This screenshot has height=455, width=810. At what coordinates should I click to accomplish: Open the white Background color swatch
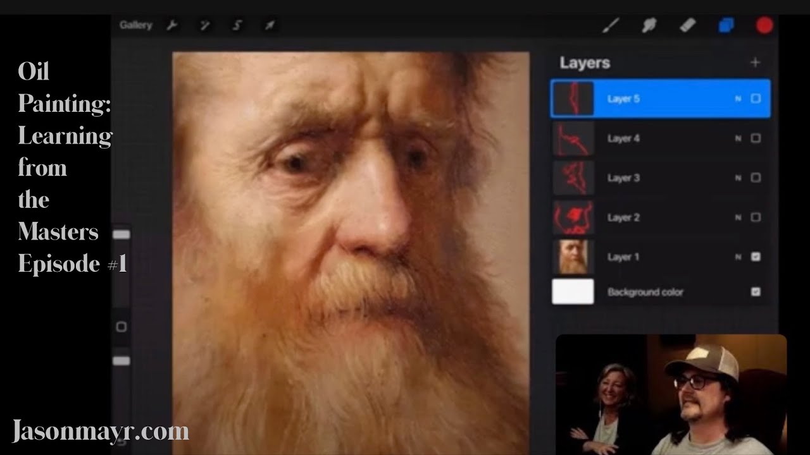(x=573, y=292)
